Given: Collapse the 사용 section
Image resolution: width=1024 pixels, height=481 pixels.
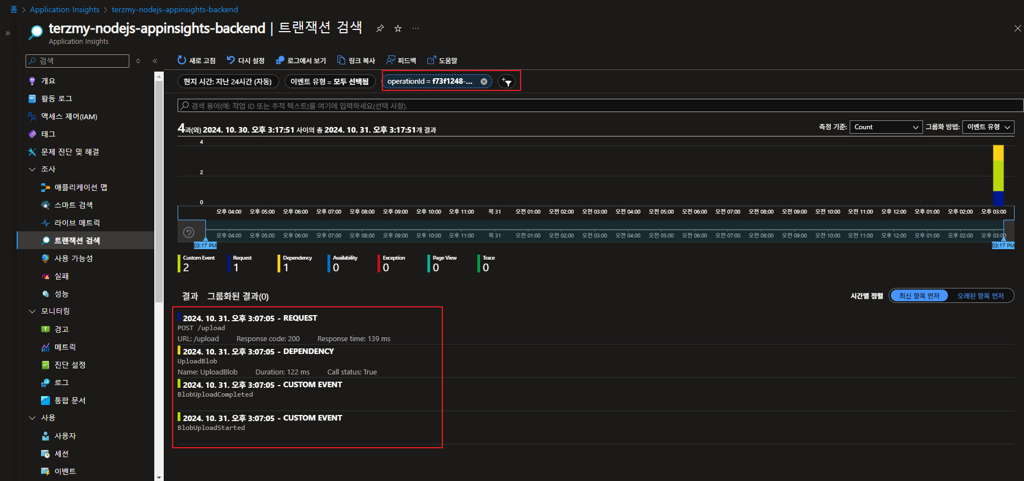Looking at the screenshot, I should (x=32, y=418).
